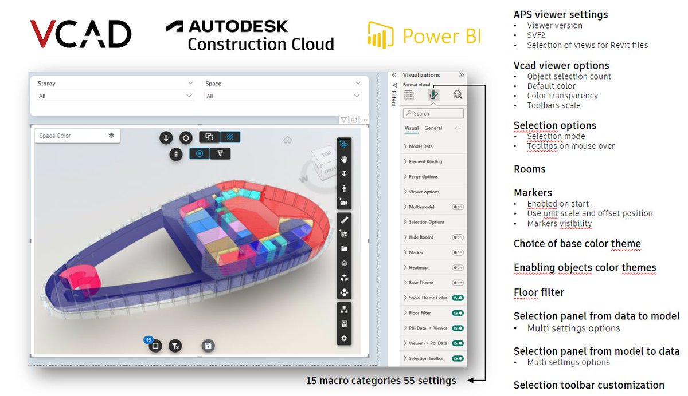Disable the Floor Filter toggle

tap(458, 312)
